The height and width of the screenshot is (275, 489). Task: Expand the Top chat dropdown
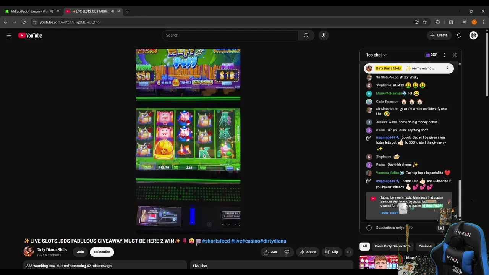(376, 55)
